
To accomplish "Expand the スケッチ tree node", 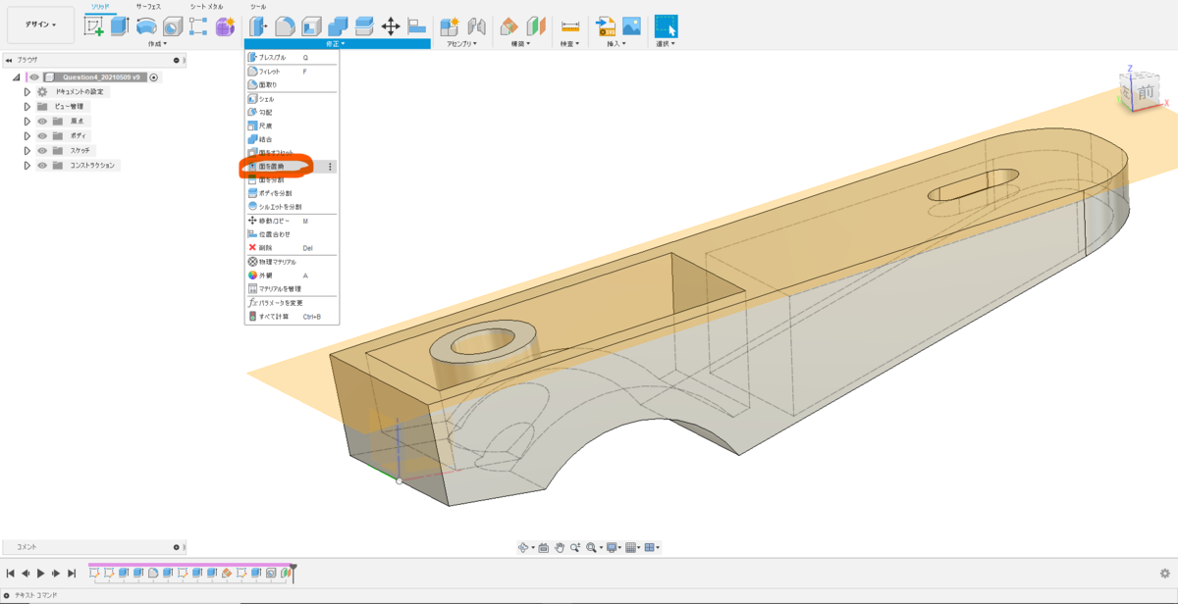I will click(27, 150).
